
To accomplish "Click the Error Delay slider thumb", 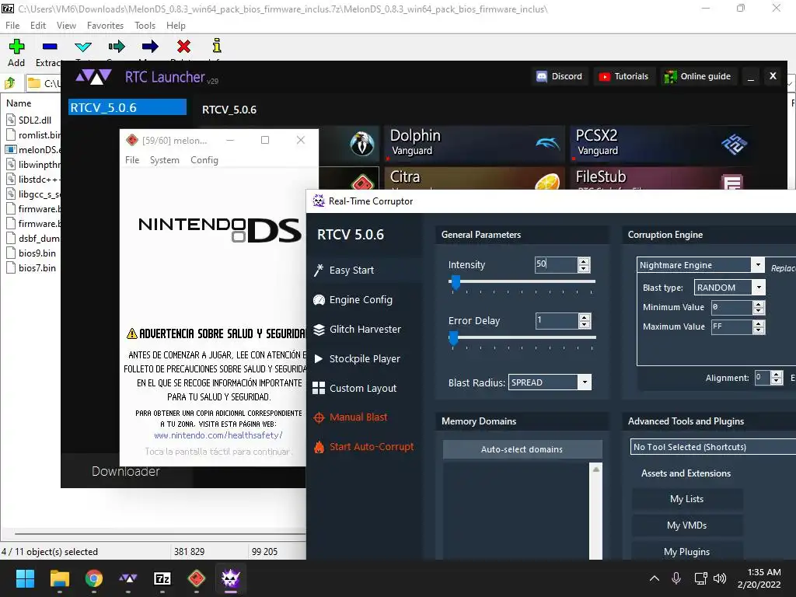I will 453,338.
